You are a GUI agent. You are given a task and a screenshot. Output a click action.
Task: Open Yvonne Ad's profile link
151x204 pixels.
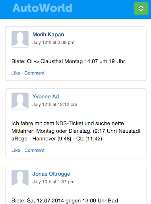[x=46, y=96]
